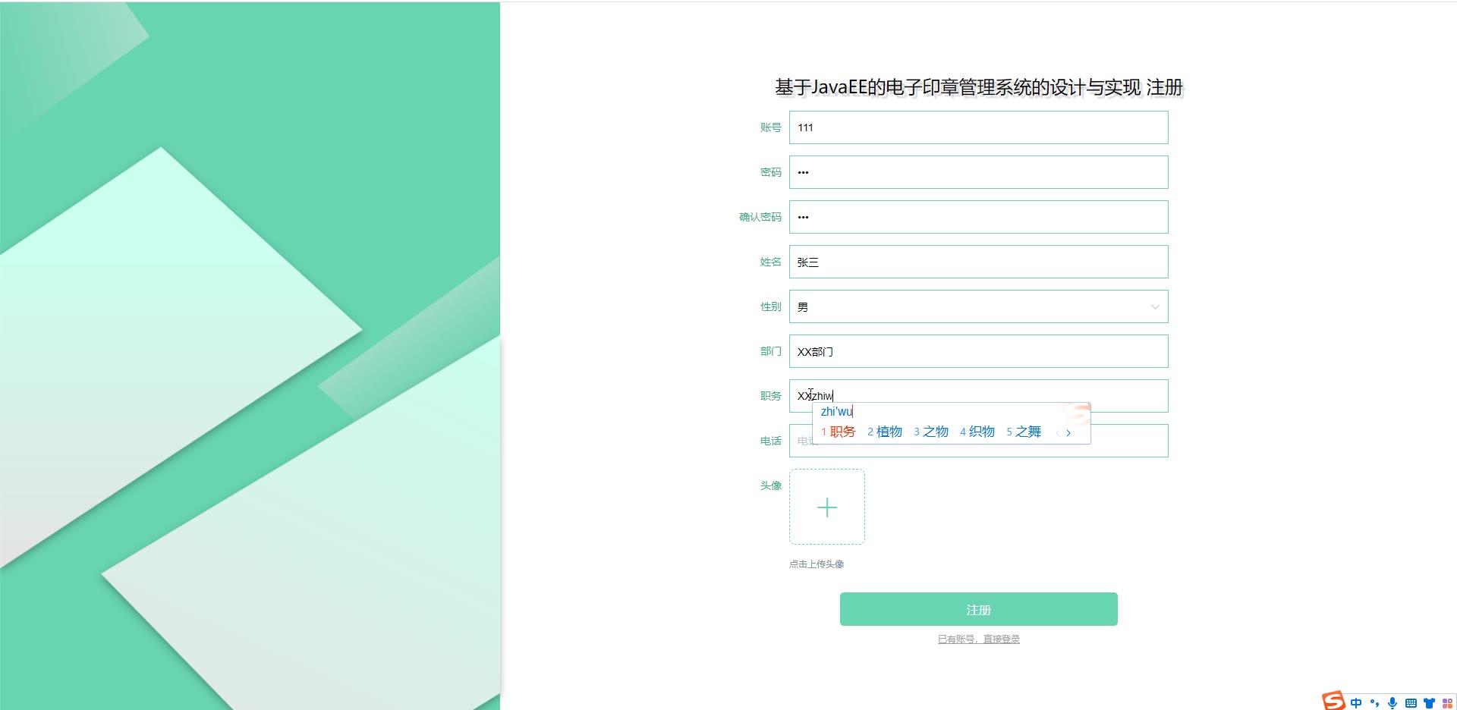1457x710 pixels.
Task: Go to previous candidate page arrow
Action: [x=1058, y=433]
